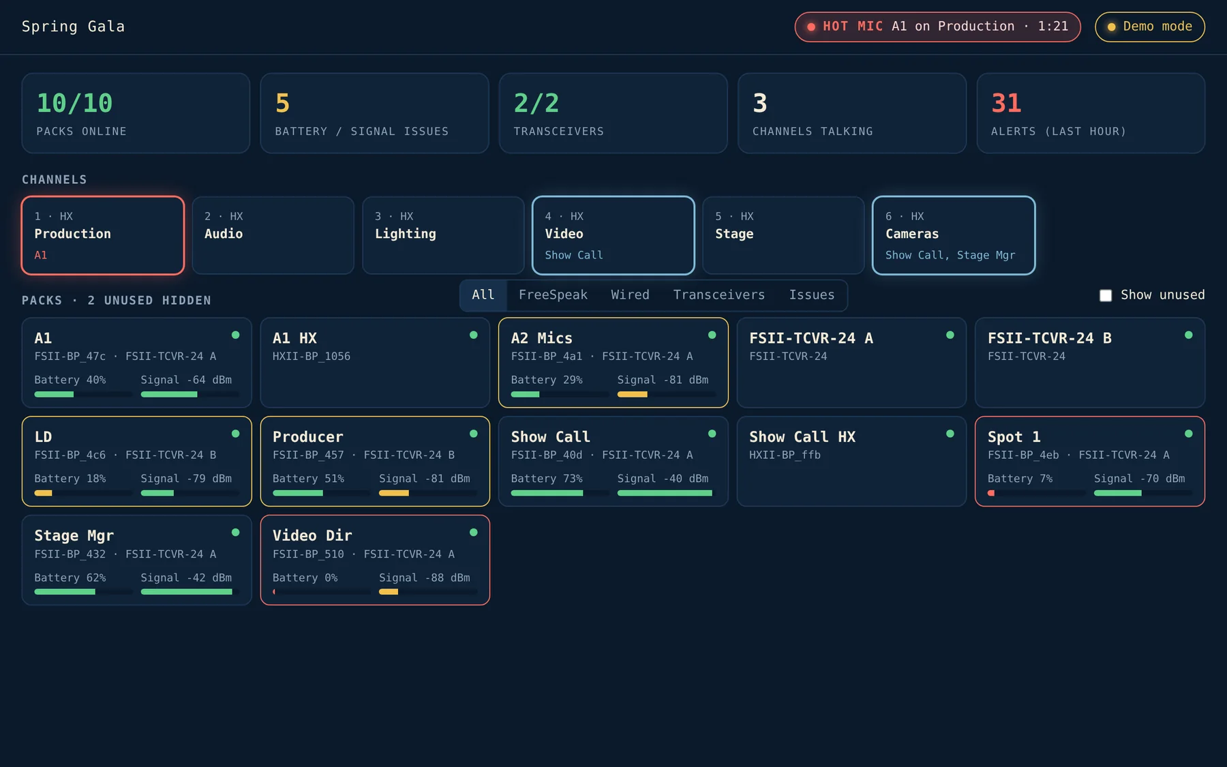
Task: Click LD battery 18% bar
Action: (x=83, y=493)
